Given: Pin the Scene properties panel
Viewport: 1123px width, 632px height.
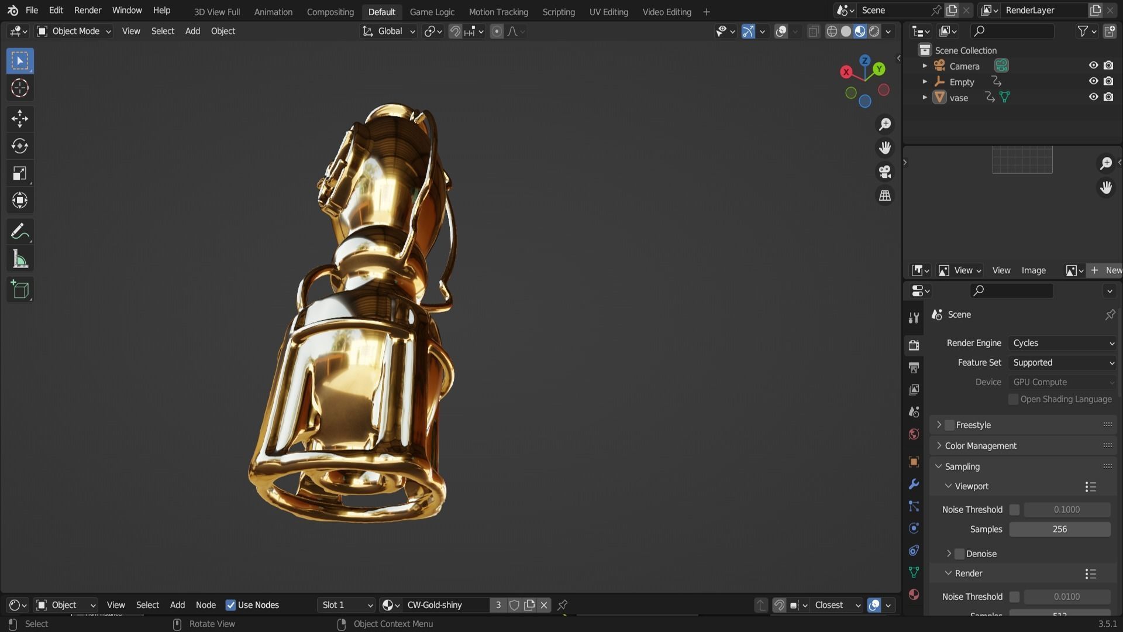Looking at the screenshot, I should [1110, 315].
